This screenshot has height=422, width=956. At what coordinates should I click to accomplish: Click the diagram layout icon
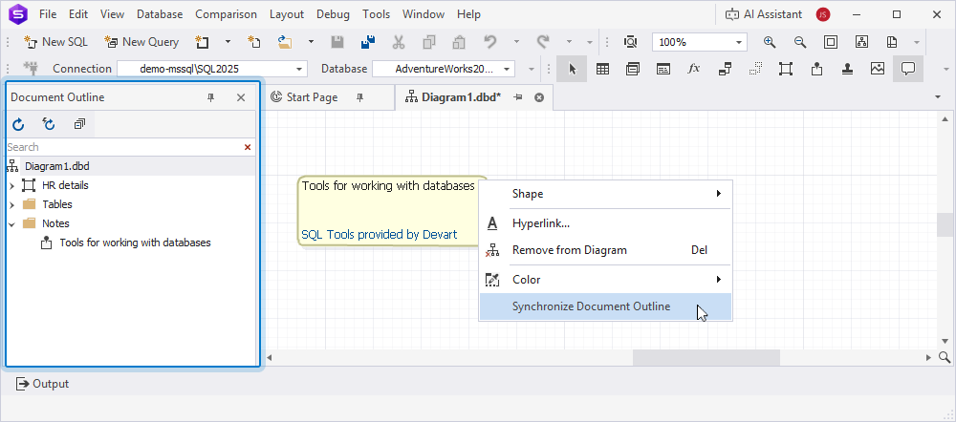click(861, 42)
